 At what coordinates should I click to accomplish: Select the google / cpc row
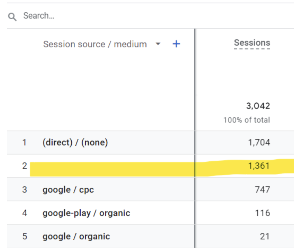tap(150, 189)
